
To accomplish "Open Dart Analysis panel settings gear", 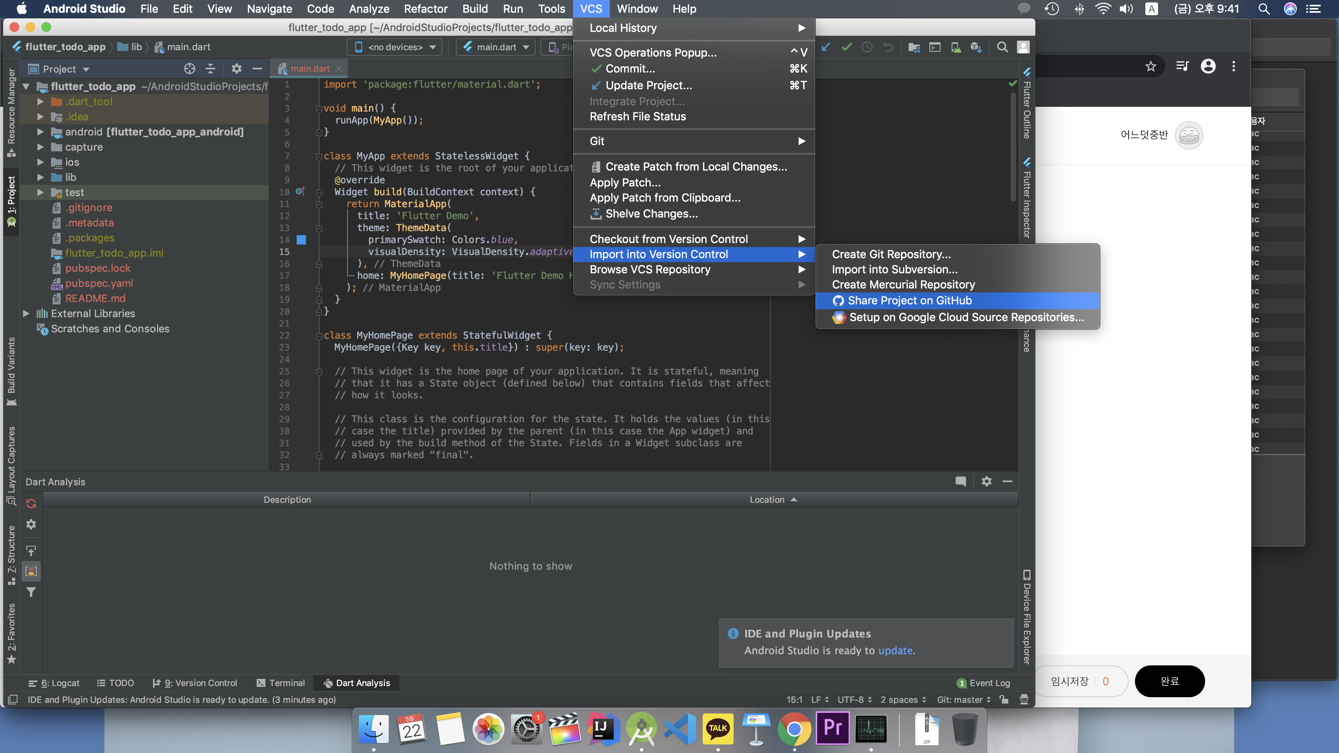I will (x=986, y=481).
